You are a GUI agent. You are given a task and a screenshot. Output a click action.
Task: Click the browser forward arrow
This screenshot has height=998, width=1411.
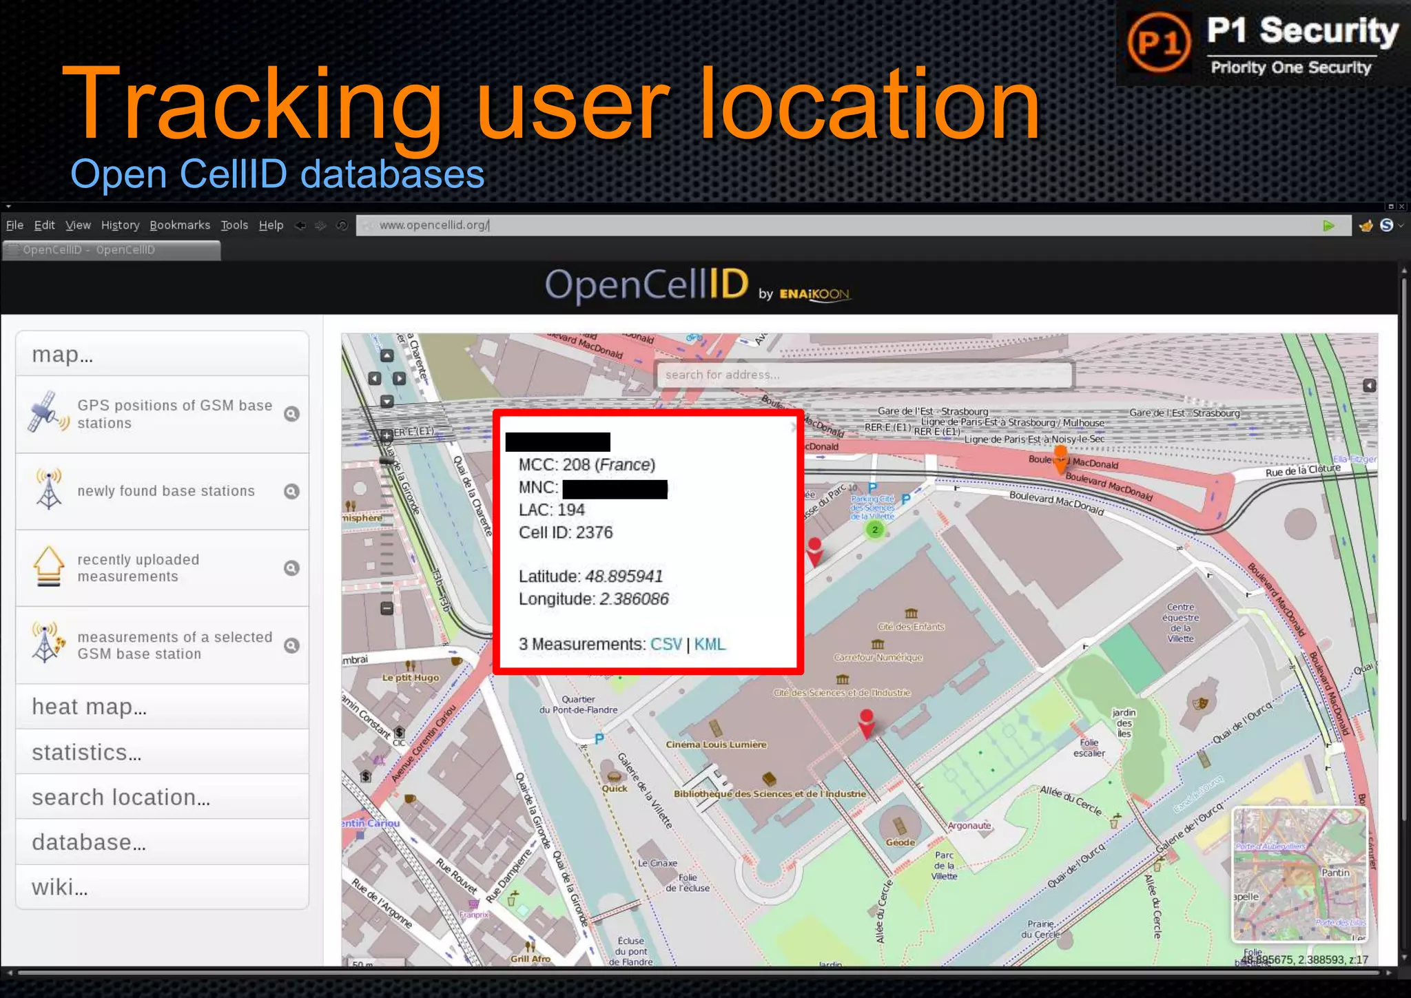320,225
